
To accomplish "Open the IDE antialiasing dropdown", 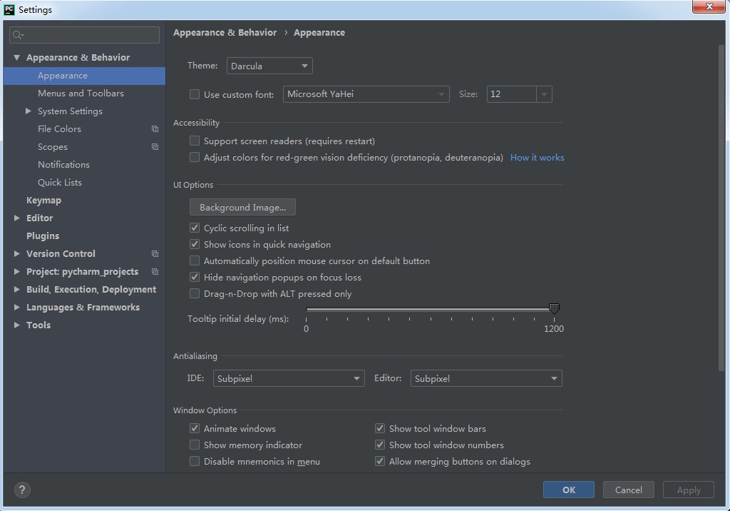I will click(289, 378).
